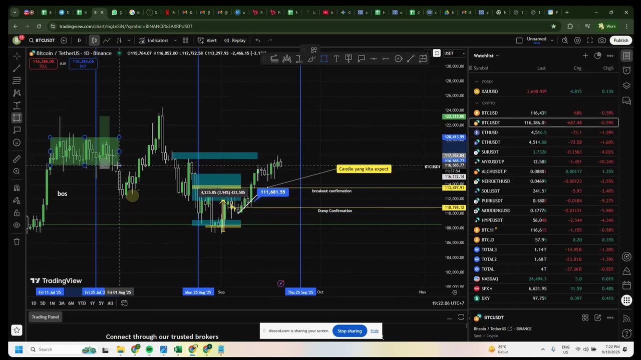
Task: Open the USDT currency dropdown
Action: point(455,53)
